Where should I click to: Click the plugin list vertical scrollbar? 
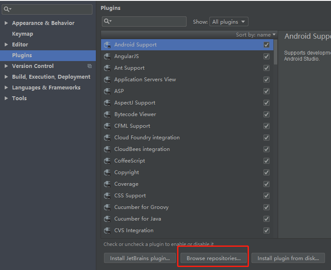276,52
